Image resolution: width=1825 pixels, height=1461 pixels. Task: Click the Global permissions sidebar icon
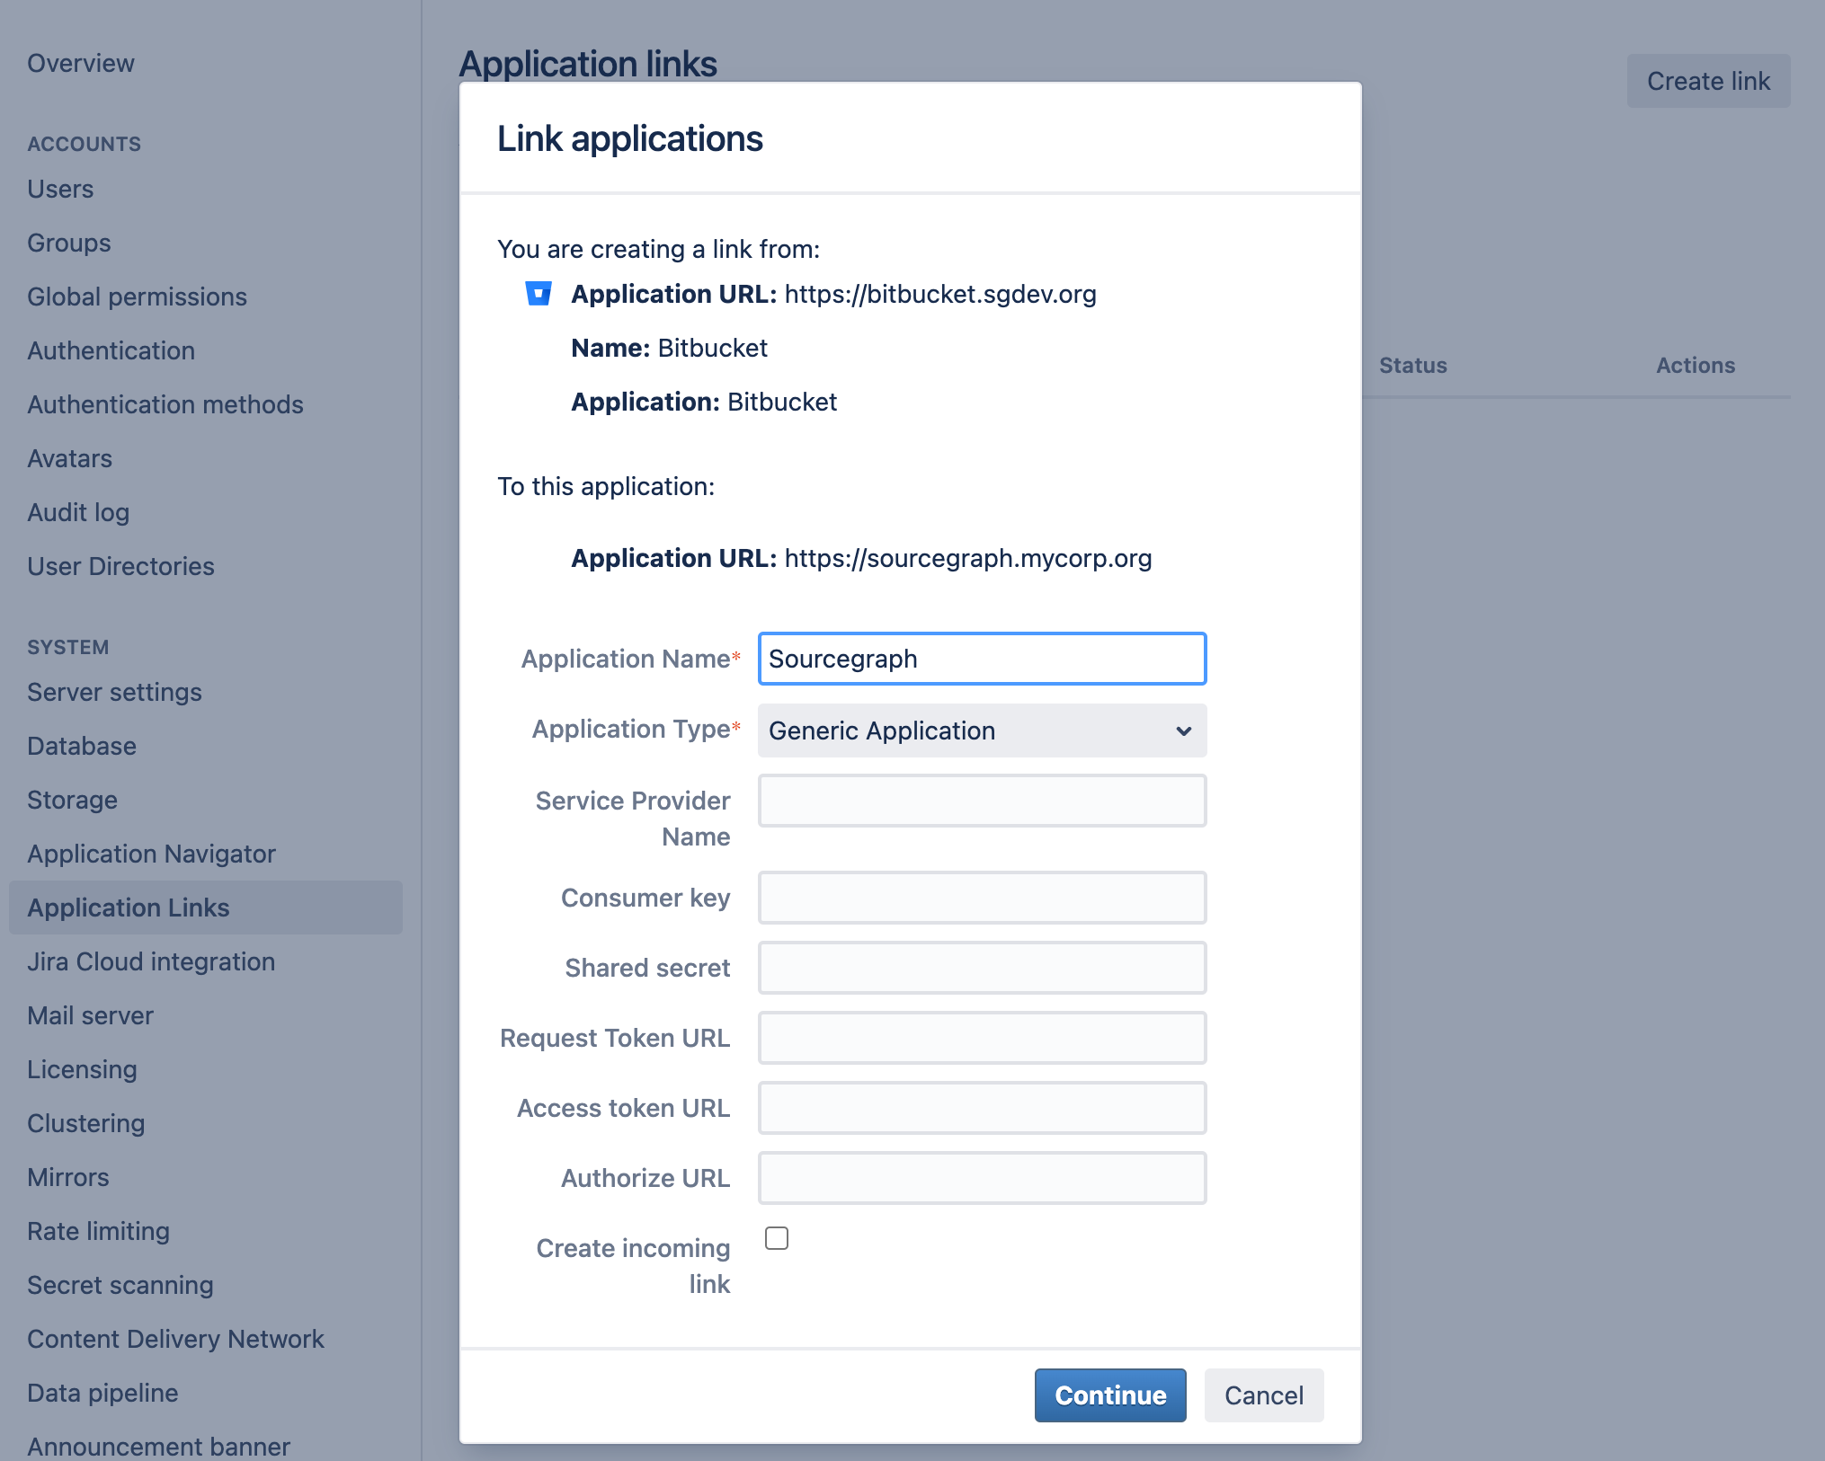click(138, 296)
